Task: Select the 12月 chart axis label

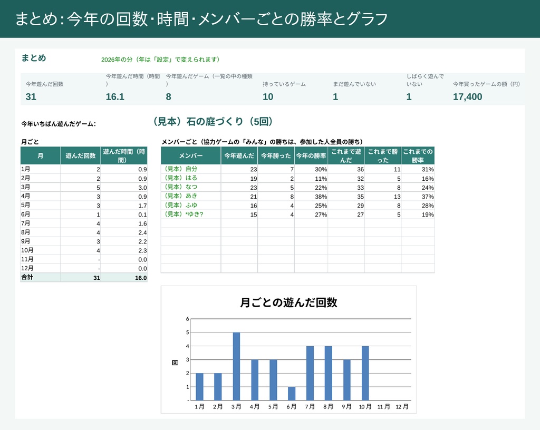Action: 402,407
